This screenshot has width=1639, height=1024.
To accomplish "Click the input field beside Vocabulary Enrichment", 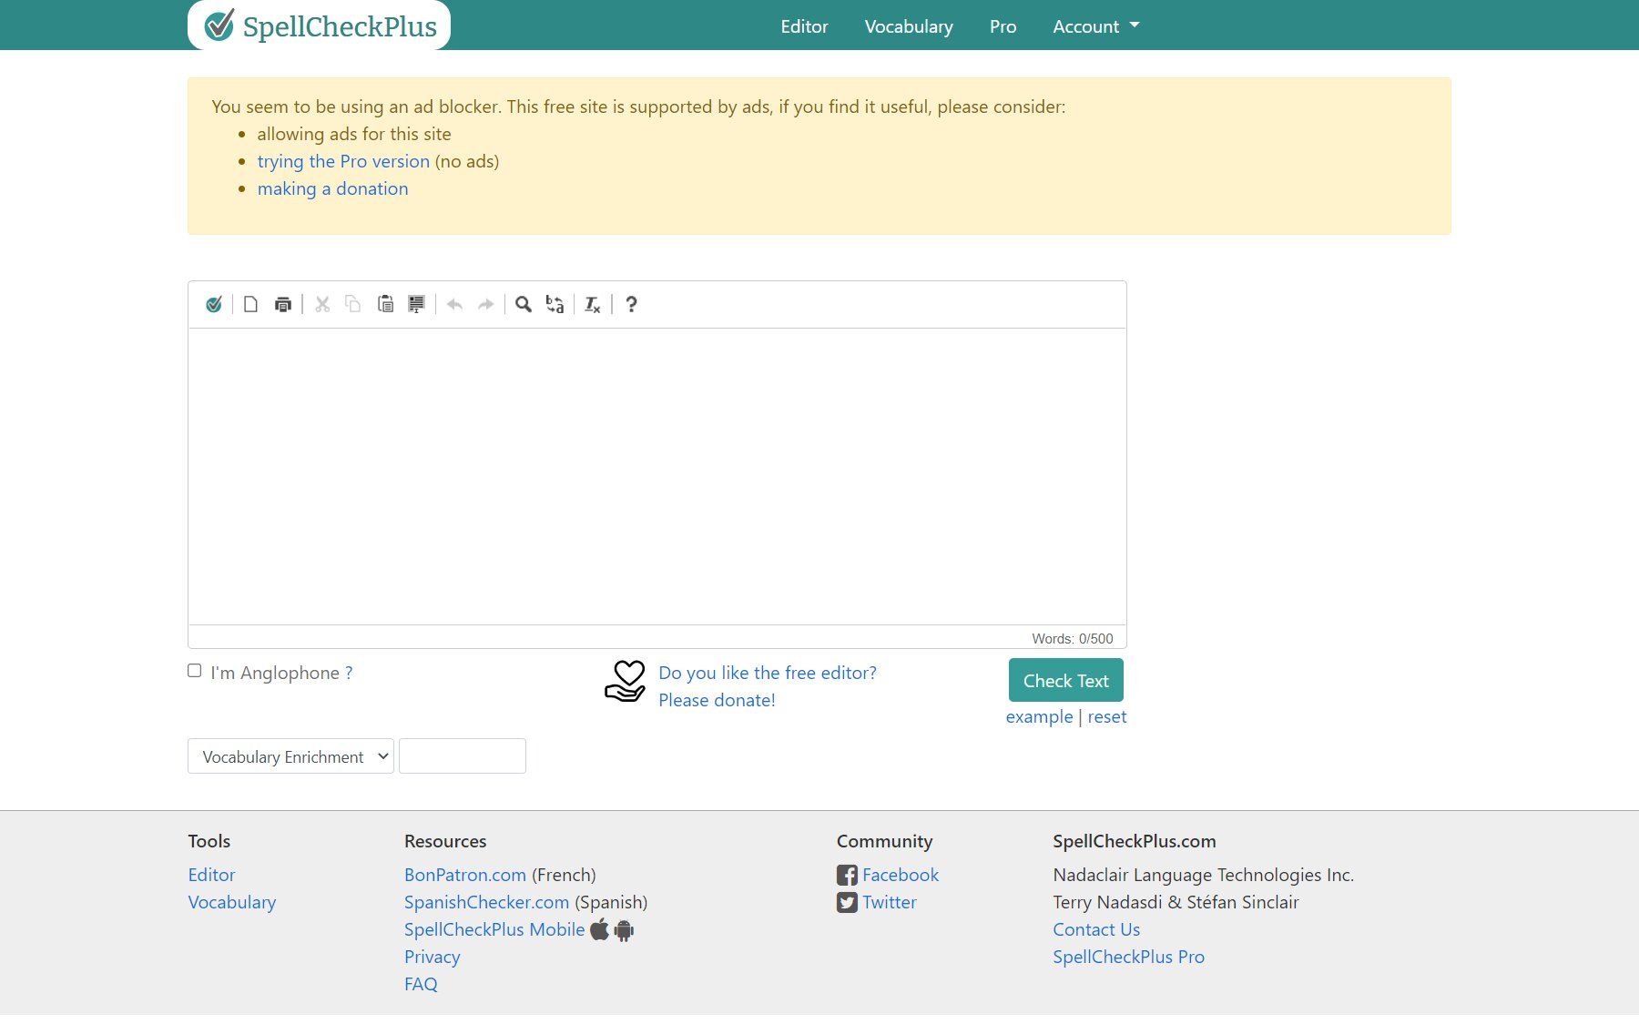I will tap(463, 756).
